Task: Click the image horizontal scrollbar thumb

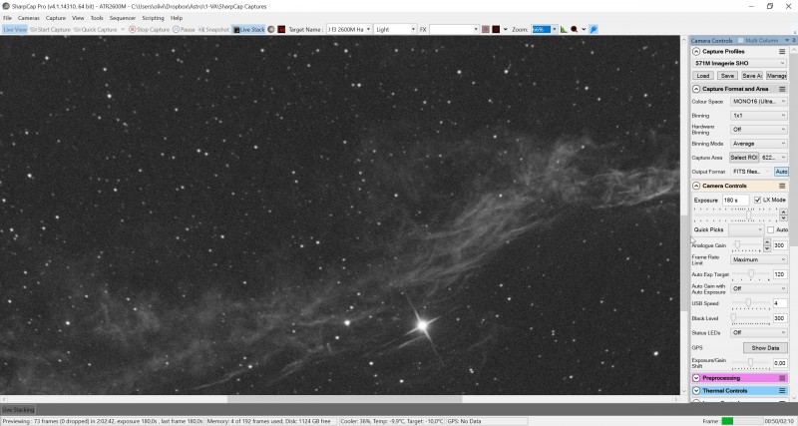Action: [x=344, y=399]
